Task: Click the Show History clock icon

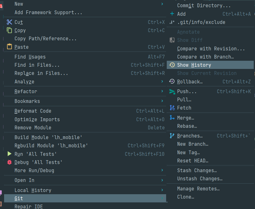Action: pyautogui.click(x=172, y=65)
